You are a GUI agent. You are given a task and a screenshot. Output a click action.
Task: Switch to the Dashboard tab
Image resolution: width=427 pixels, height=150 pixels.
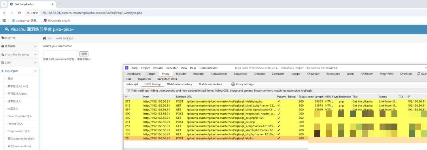tap(134, 74)
